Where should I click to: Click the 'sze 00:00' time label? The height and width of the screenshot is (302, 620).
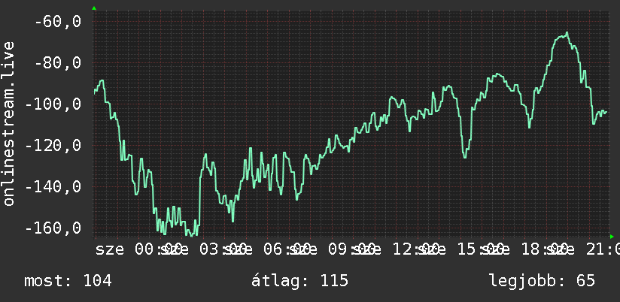click(x=138, y=249)
